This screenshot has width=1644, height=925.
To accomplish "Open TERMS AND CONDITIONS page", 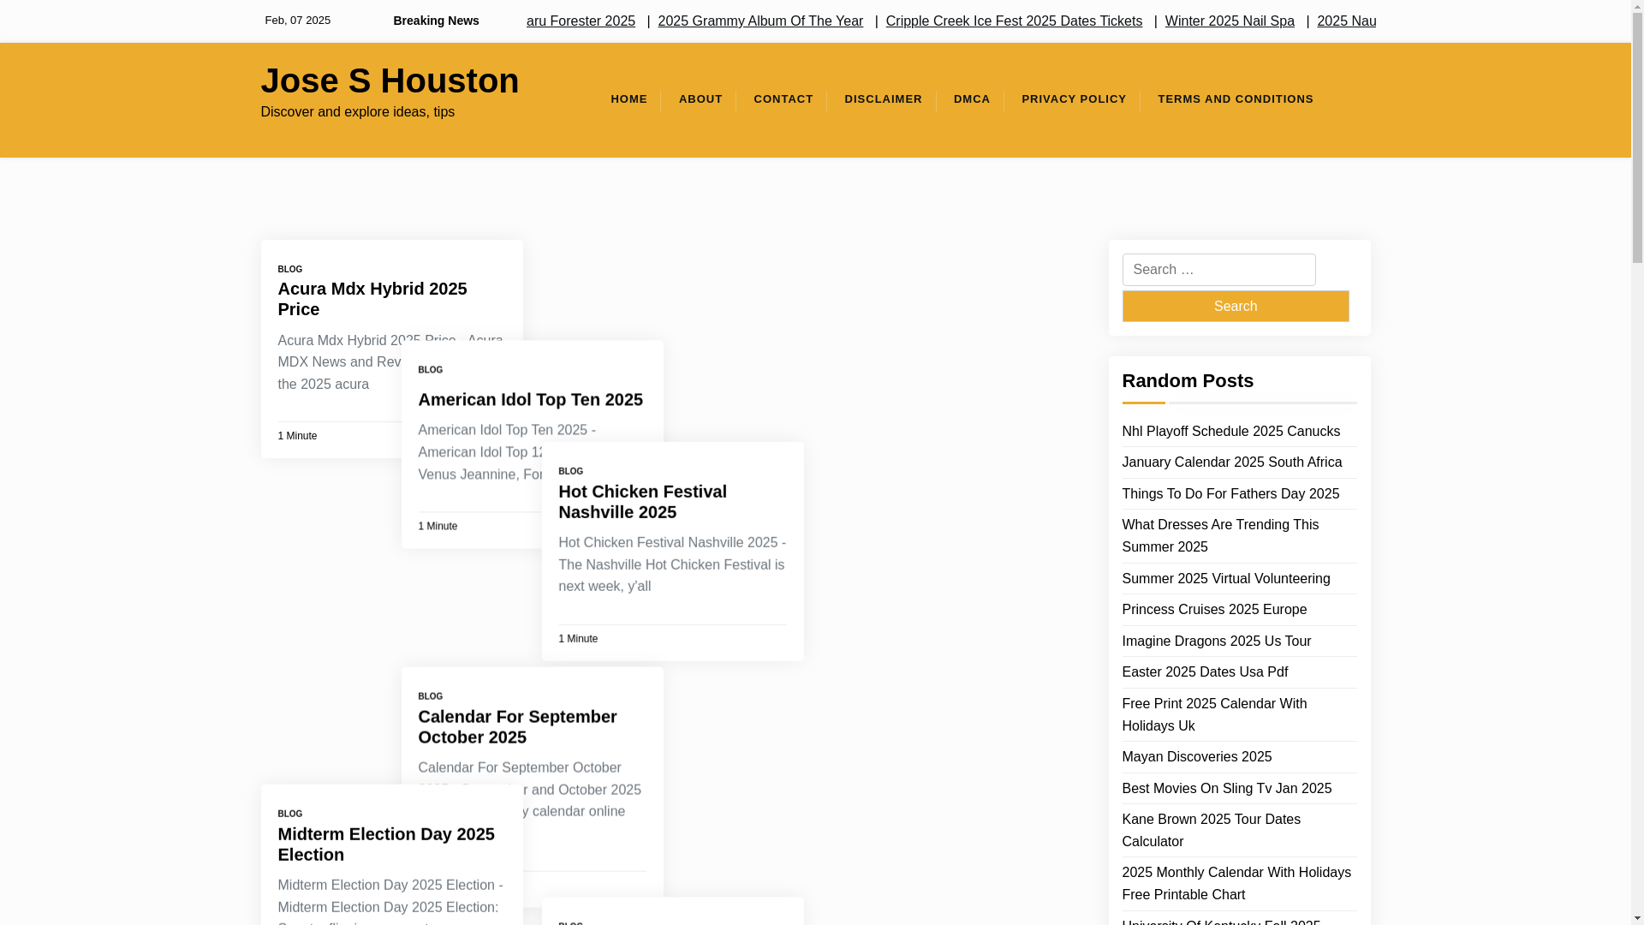I will [1235, 99].
